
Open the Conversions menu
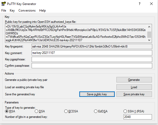(27, 11)
